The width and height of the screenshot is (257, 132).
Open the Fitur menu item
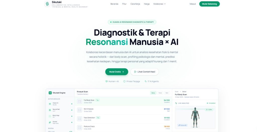click(x=124, y=4)
